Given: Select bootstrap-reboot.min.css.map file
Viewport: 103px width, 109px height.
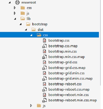Looking at the screenshot, I should [72, 100].
